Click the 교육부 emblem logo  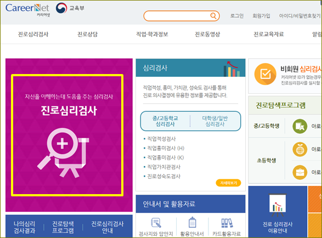pyautogui.click(x=61, y=8)
